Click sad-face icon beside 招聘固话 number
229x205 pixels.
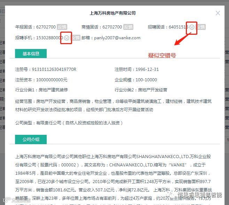coord(192,27)
